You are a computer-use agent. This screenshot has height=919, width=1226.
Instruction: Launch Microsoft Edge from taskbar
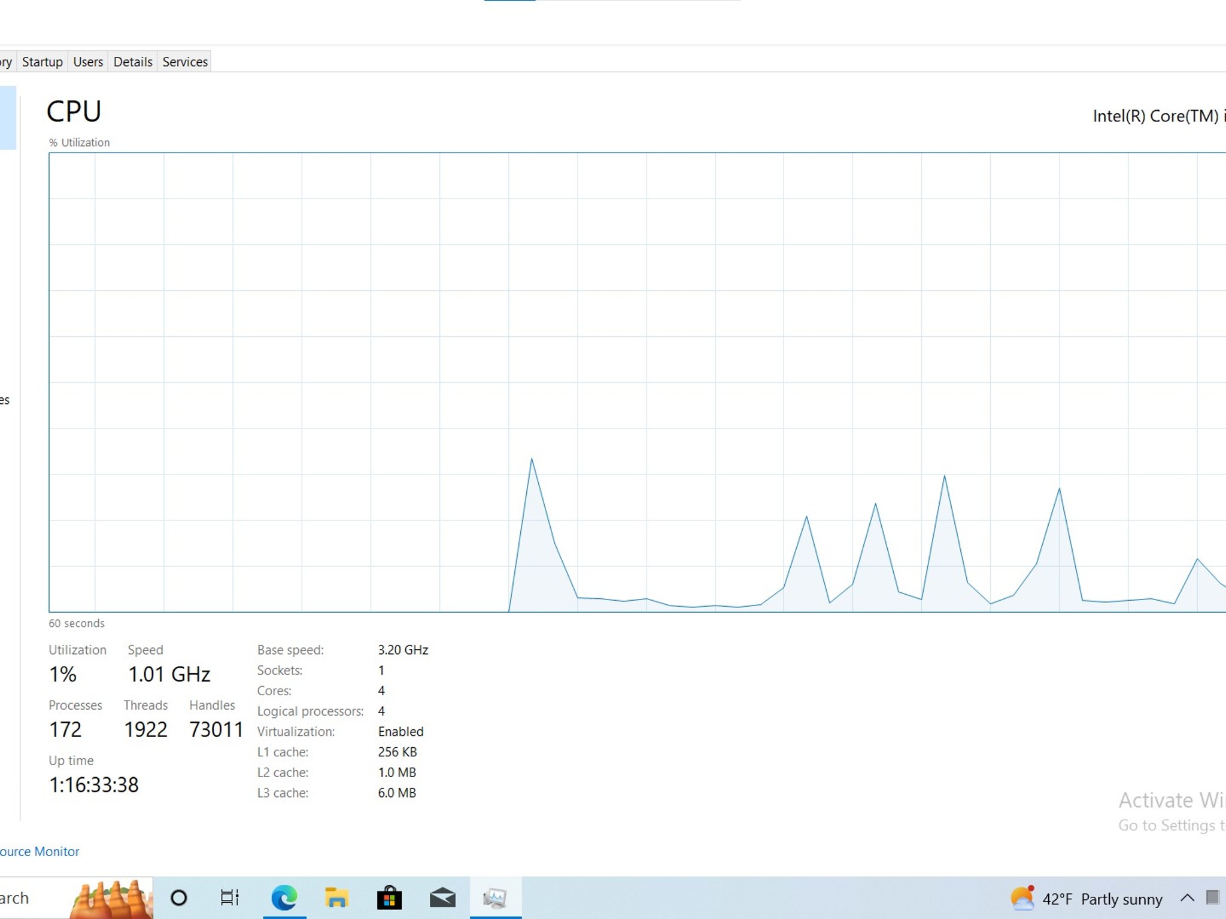284,897
